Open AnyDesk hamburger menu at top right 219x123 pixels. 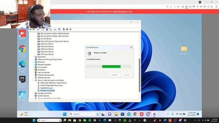[x=216, y=6]
